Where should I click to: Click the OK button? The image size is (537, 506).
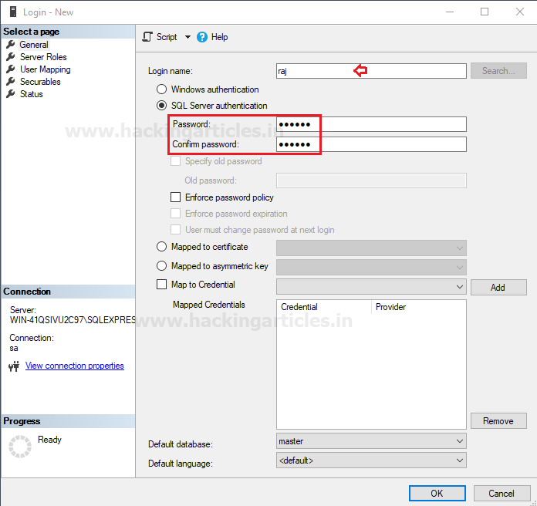(437, 494)
